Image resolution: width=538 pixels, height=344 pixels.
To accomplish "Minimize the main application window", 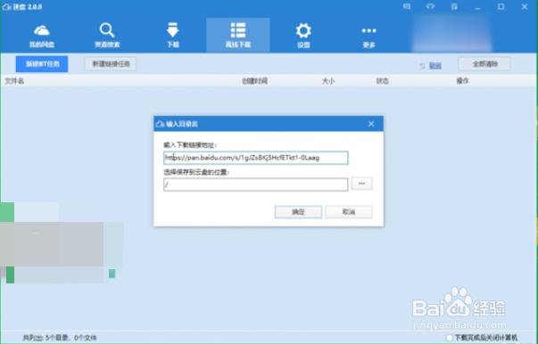I will coord(477,7).
